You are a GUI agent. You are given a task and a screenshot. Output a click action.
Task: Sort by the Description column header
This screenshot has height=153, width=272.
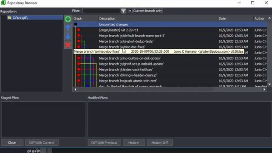(158, 18)
